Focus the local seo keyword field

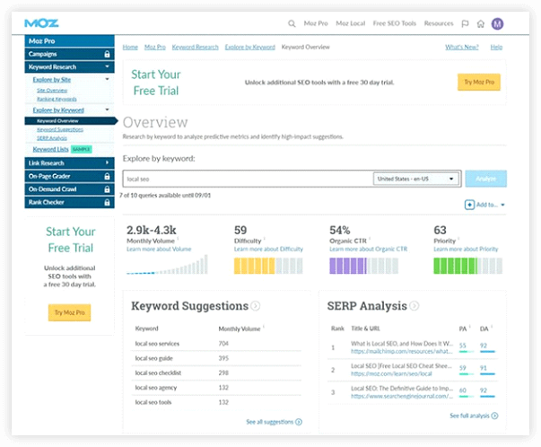[248, 179]
